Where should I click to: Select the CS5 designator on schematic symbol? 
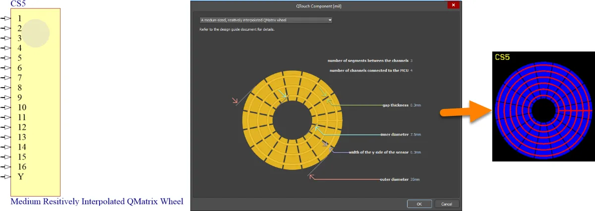pyautogui.click(x=18, y=3)
